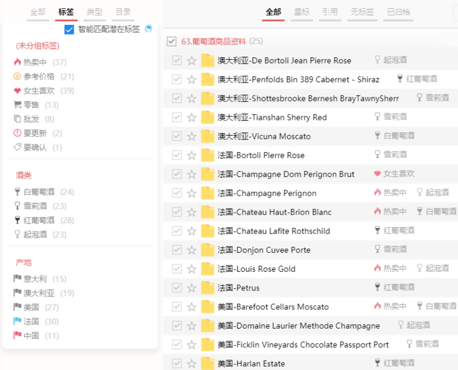Switch to the 无标签 tab
This screenshot has height=370, width=458.
[362, 12]
